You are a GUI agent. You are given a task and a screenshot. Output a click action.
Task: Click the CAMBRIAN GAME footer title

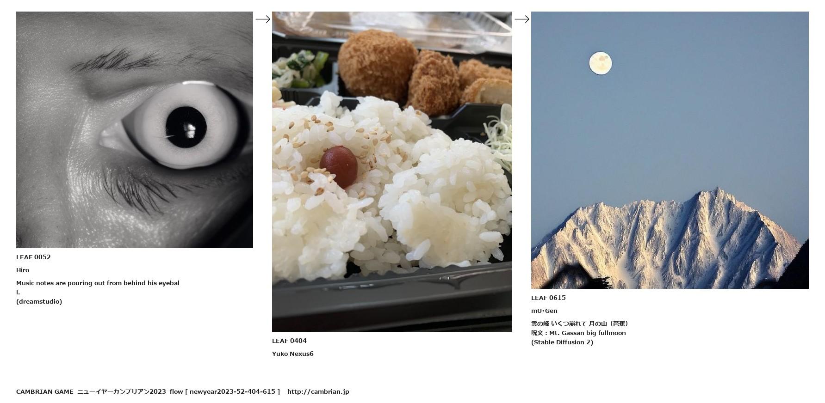pyautogui.click(x=44, y=391)
